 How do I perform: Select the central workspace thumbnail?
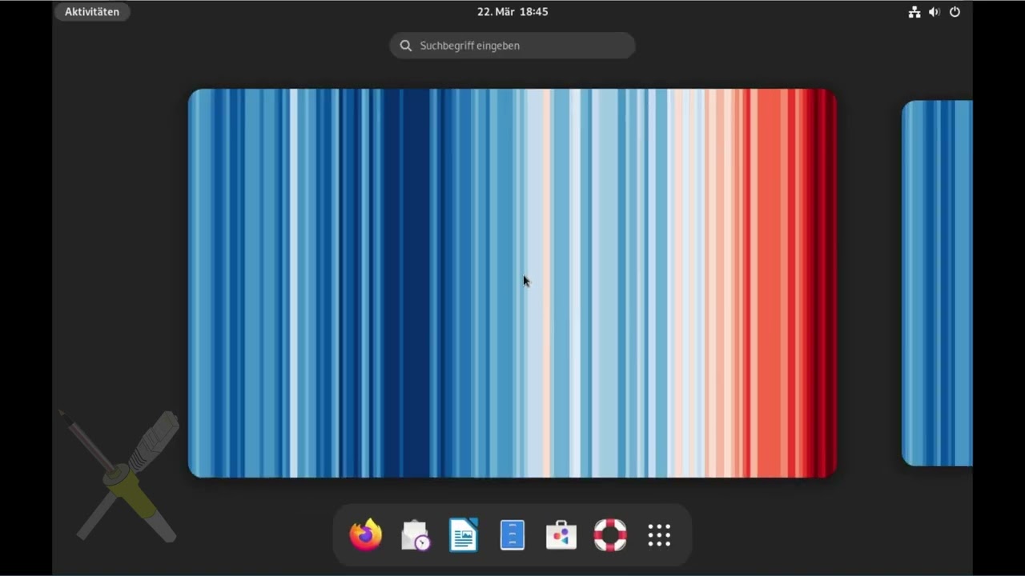[x=512, y=283]
